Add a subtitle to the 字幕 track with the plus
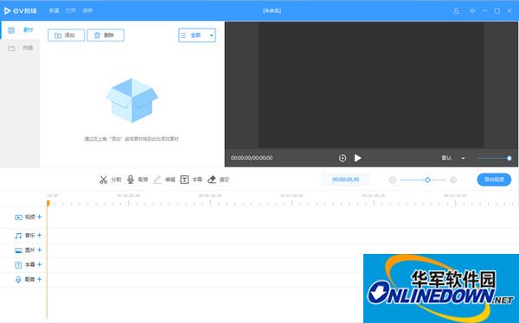Image resolution: width=519 pixels, height=323 pixels. (40, 264)
